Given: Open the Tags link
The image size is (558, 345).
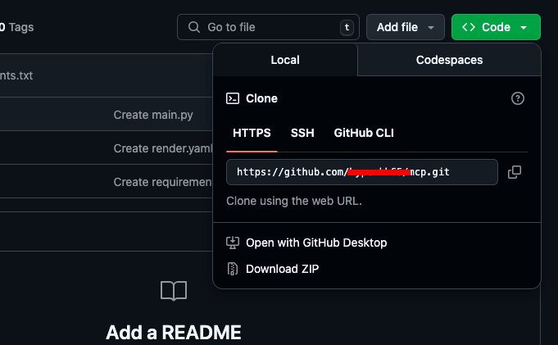Looking at the screenshot, I should [16, 27].
